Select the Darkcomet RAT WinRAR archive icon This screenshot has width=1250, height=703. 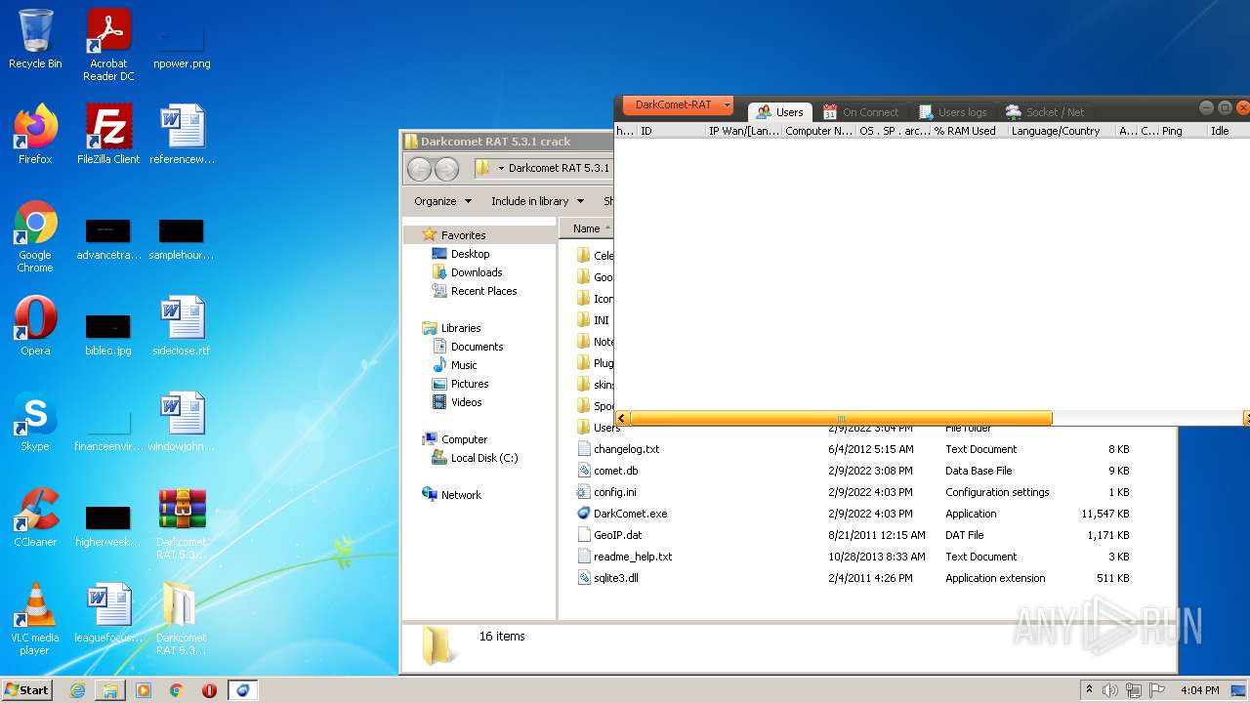coord(182,523)
